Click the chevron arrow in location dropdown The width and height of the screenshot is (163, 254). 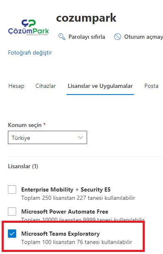pos(80,137)
